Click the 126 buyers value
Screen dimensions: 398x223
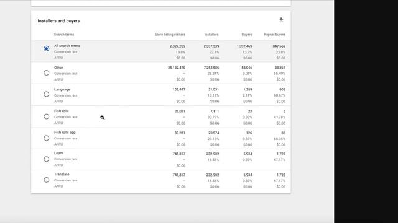(249, 133)
